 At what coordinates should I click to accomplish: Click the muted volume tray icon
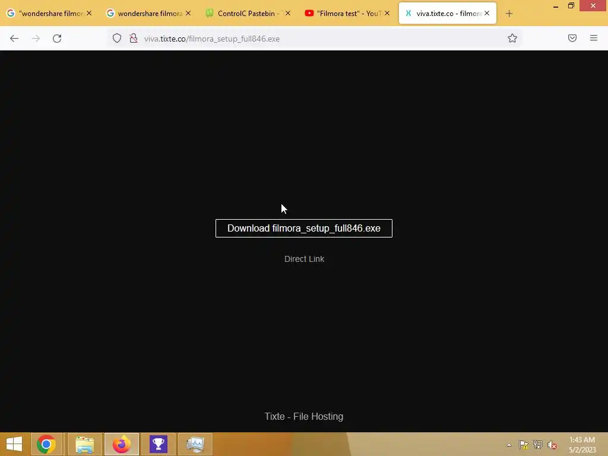click(x=552, y=445)
